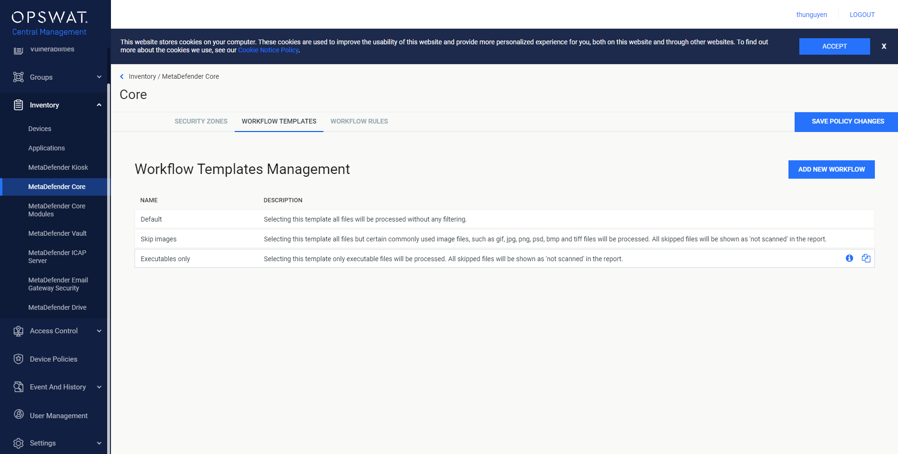Click the MetaDefender Core breadcrumb text
This screenshot has height=454, width=898.
(190, 76)
